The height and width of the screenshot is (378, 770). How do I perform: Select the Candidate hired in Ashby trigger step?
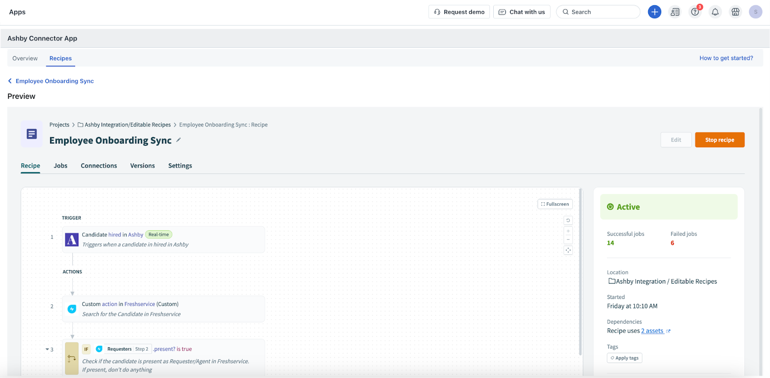[164, 239]
